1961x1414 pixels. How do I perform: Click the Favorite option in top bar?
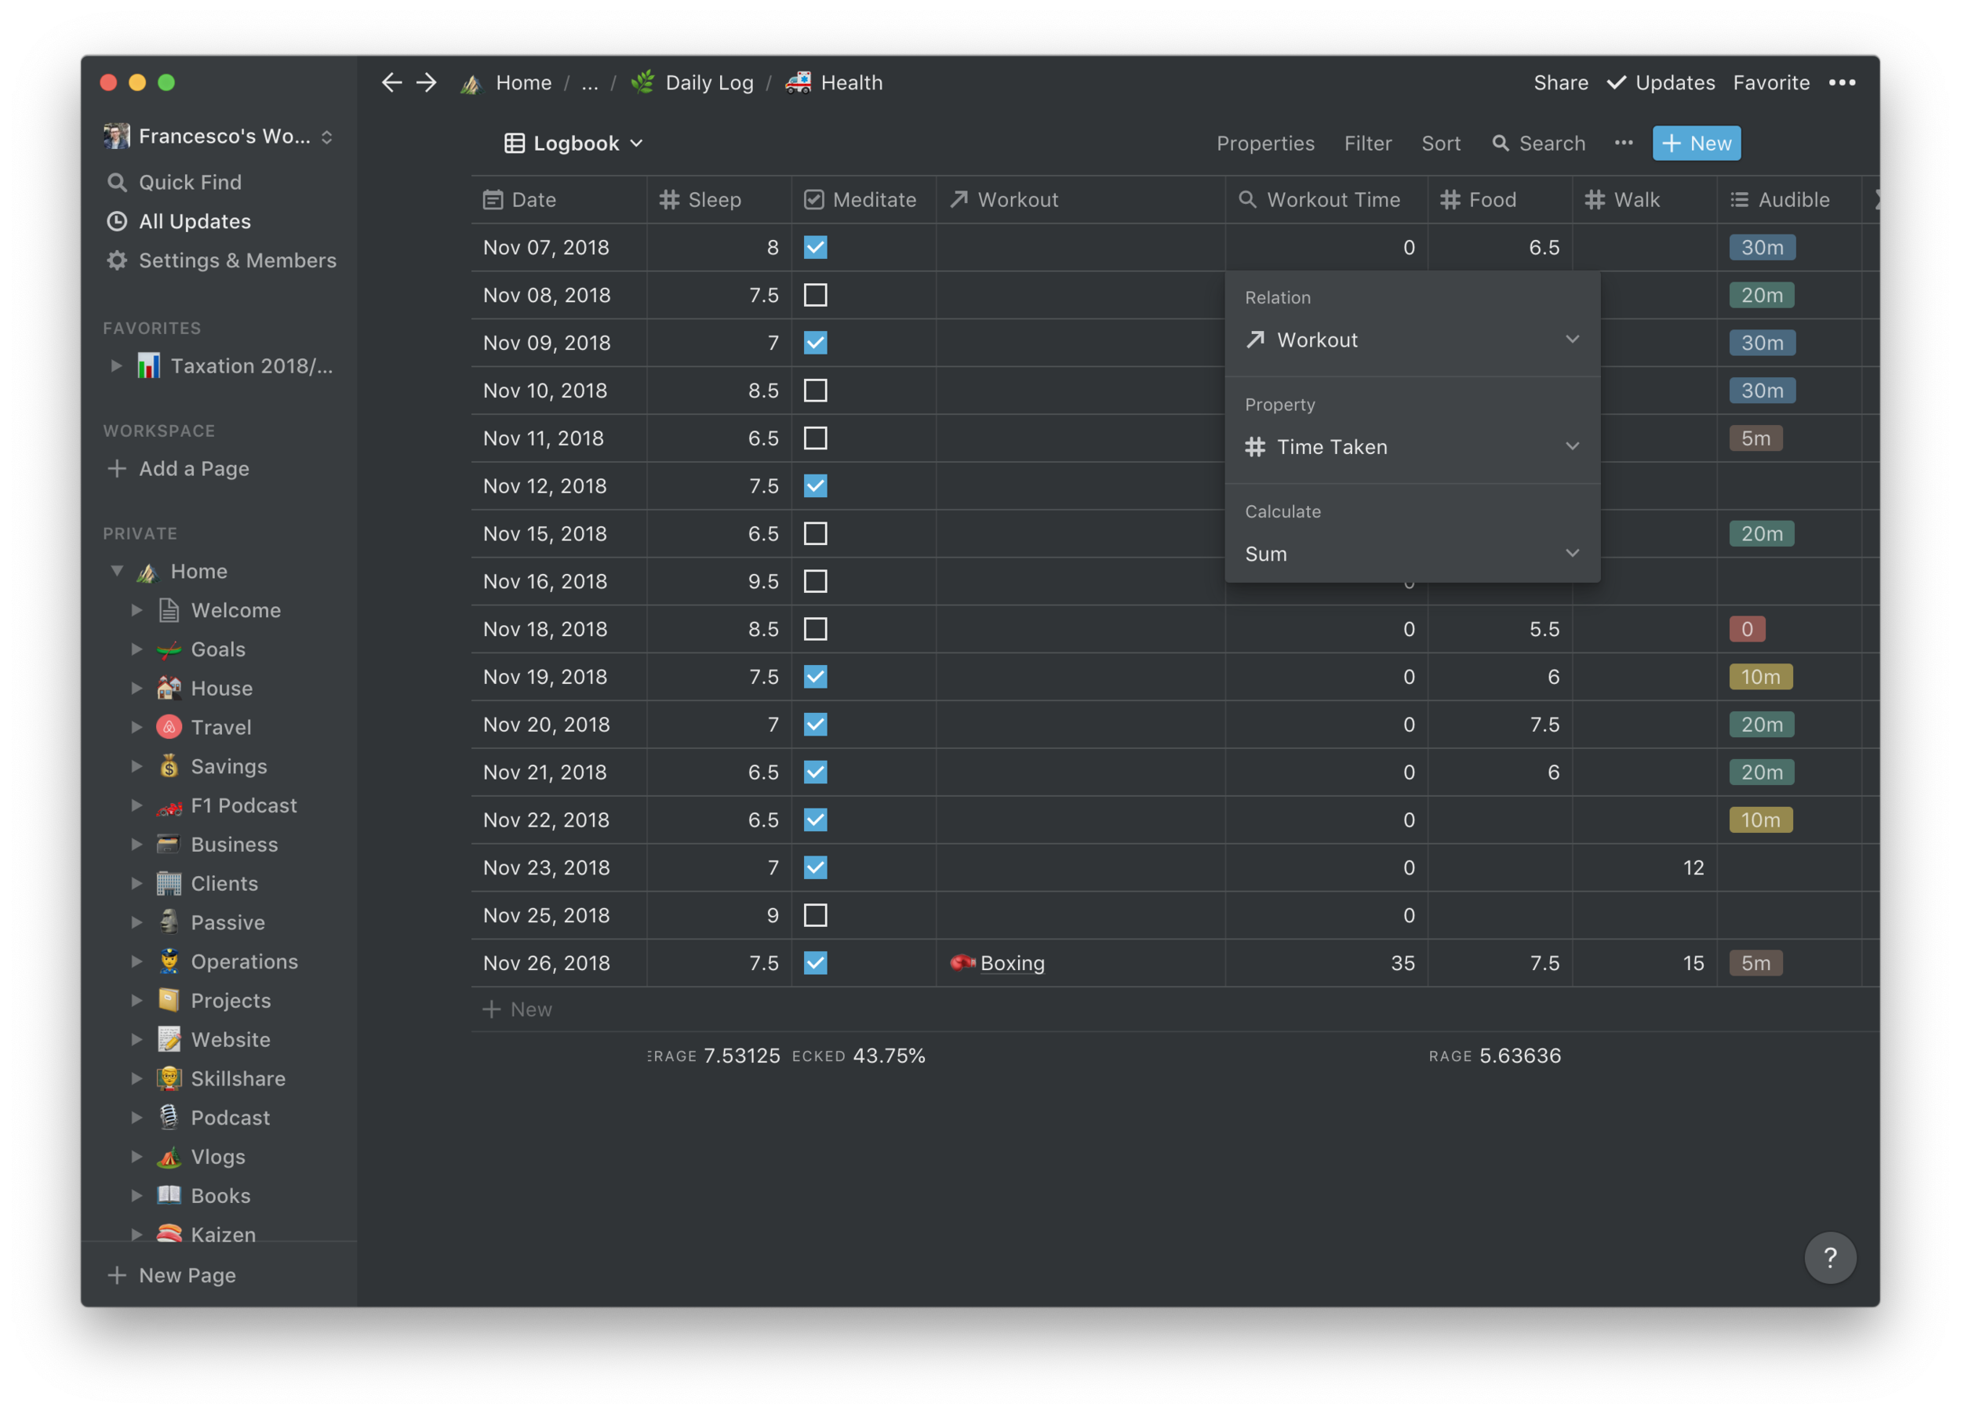tap(1770, 82)
